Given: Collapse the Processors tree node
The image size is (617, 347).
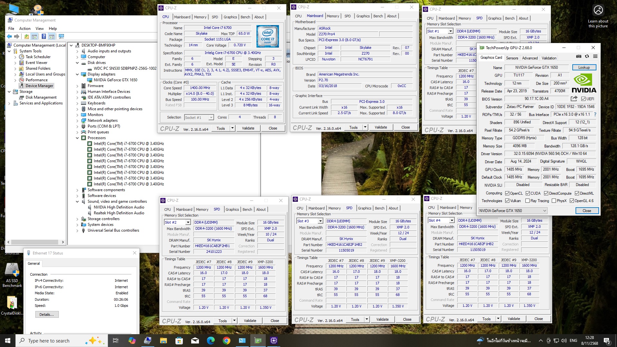Looking at the screenshot, I should click(77, 138).
